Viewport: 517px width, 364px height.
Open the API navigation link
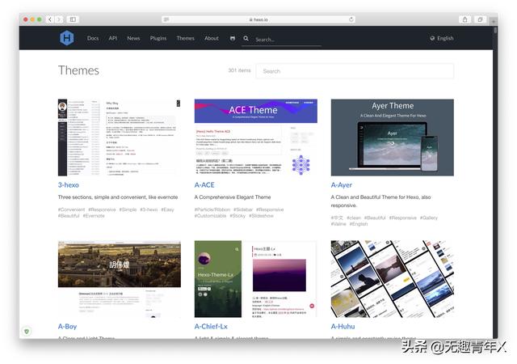tap(113, 38)
